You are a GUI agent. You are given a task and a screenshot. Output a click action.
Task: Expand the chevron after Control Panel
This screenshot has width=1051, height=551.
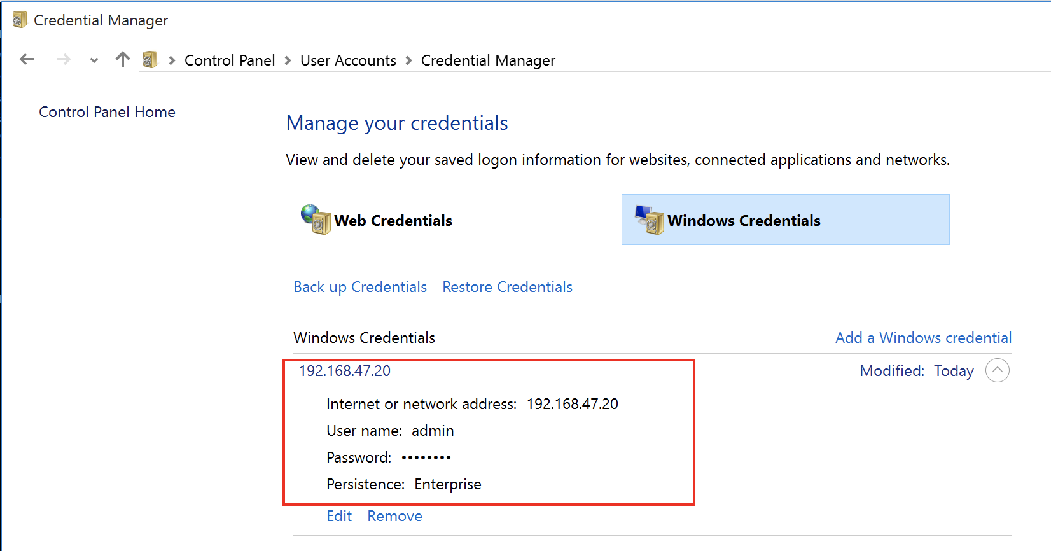pos(288,60)
